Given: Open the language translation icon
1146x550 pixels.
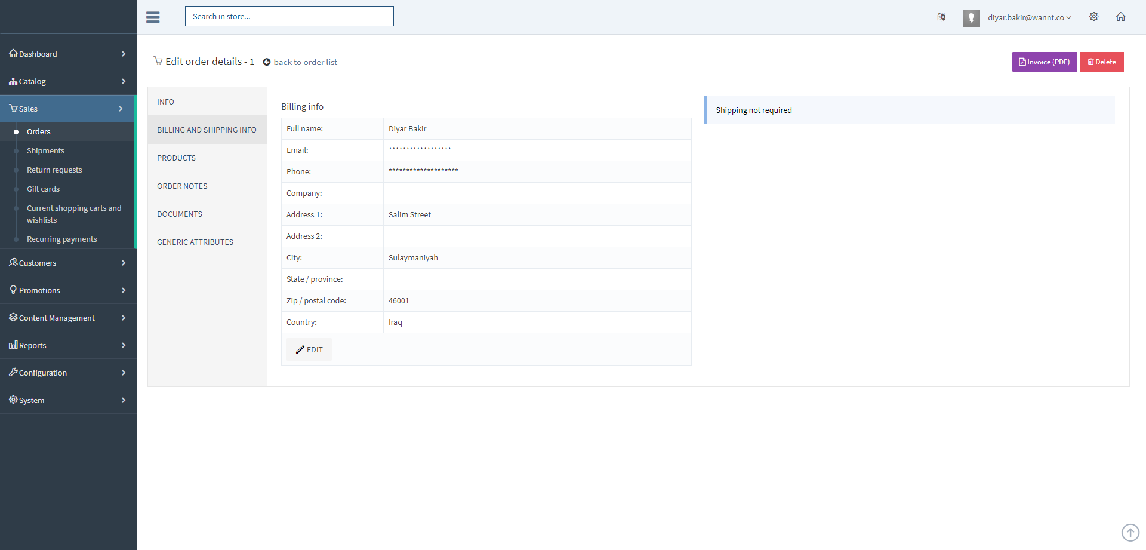Looking at the screenshot, I should [941, 17].
